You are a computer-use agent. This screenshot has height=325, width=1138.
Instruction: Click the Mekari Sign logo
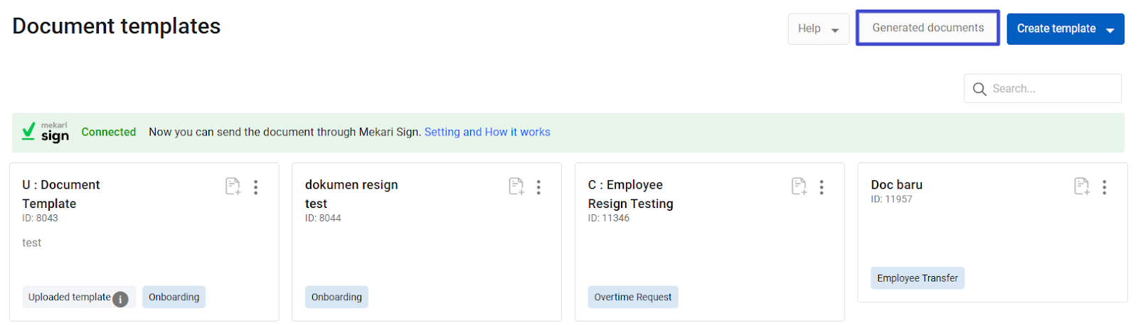click(46, 132)
